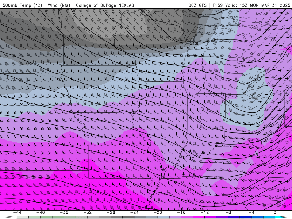Click the 'Wind (kts)' header label
The image size is (292, 219).
click(x=59, y=5)
